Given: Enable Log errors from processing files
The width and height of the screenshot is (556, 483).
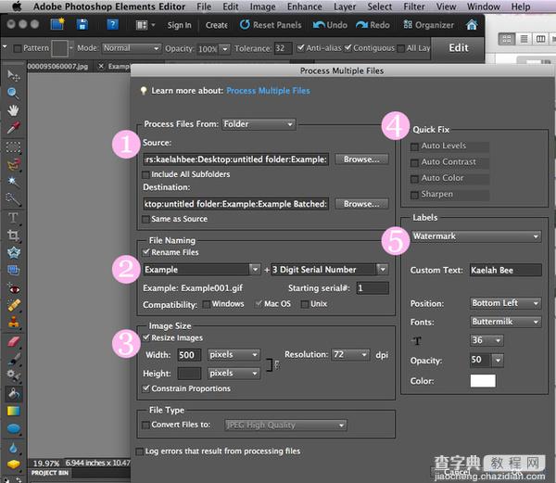Looking at the screenshot, I should (x=140, y=451).
